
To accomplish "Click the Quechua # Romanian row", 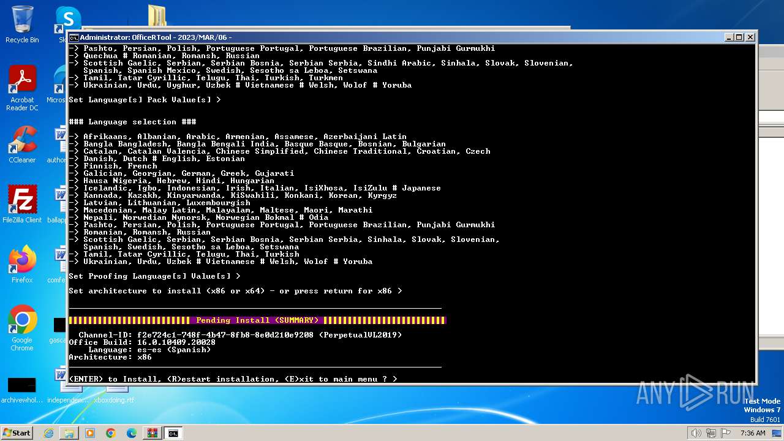I will 164,56.
